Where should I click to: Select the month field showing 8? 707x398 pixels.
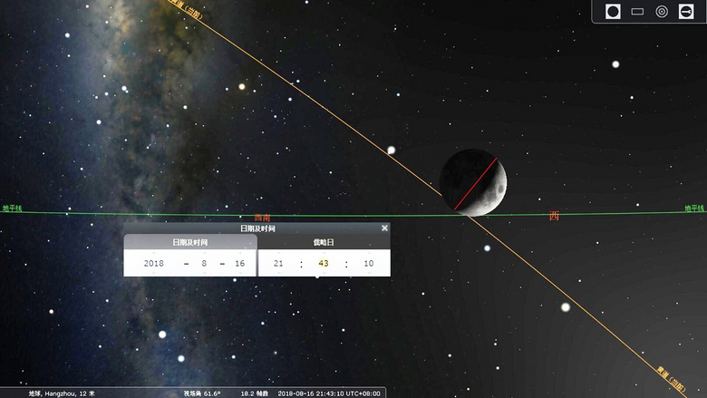(204, 263)
